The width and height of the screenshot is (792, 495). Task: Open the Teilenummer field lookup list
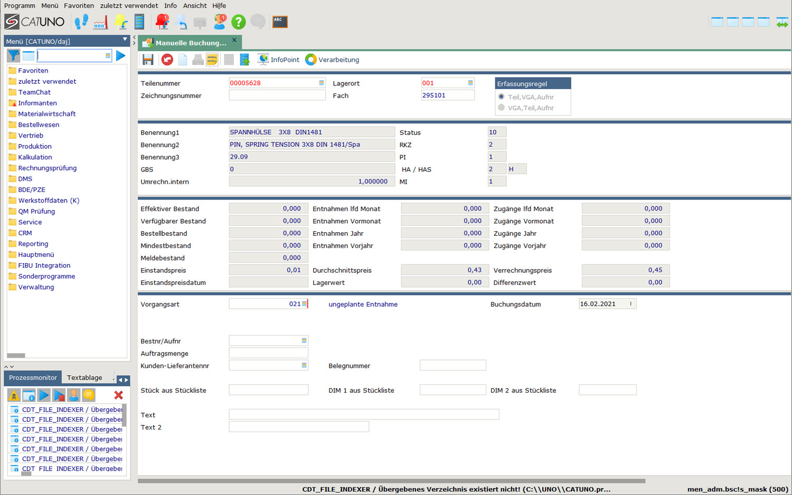point(321,83)
